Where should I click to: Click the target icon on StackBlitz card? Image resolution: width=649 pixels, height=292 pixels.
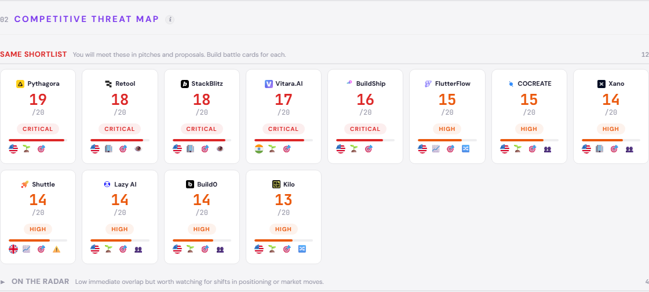pyautogui.click(x=205, y=149)
